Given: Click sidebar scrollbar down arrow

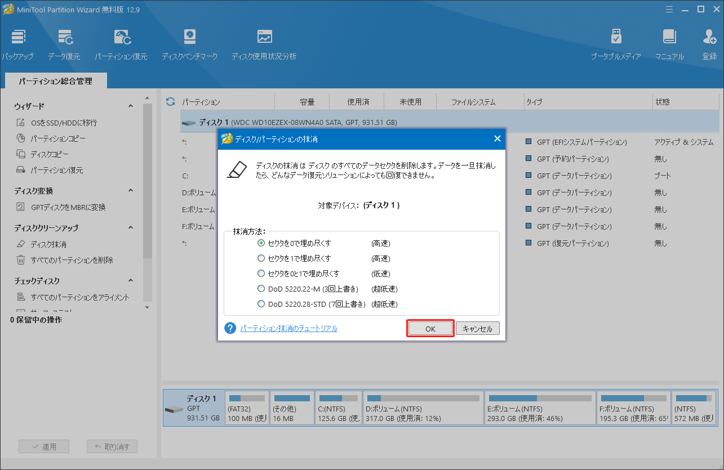Looking at the screenshot, I should (x=147, y=307).
